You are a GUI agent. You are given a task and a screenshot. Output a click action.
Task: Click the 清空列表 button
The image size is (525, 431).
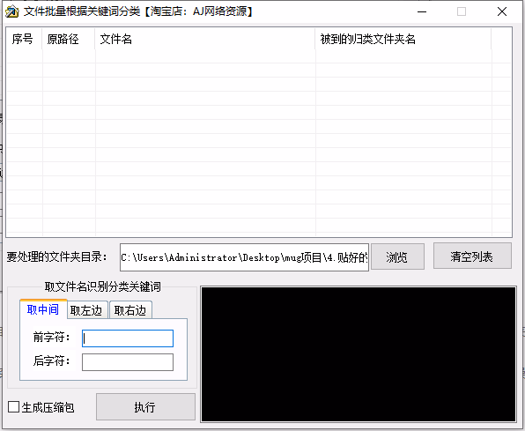point(472,256)
